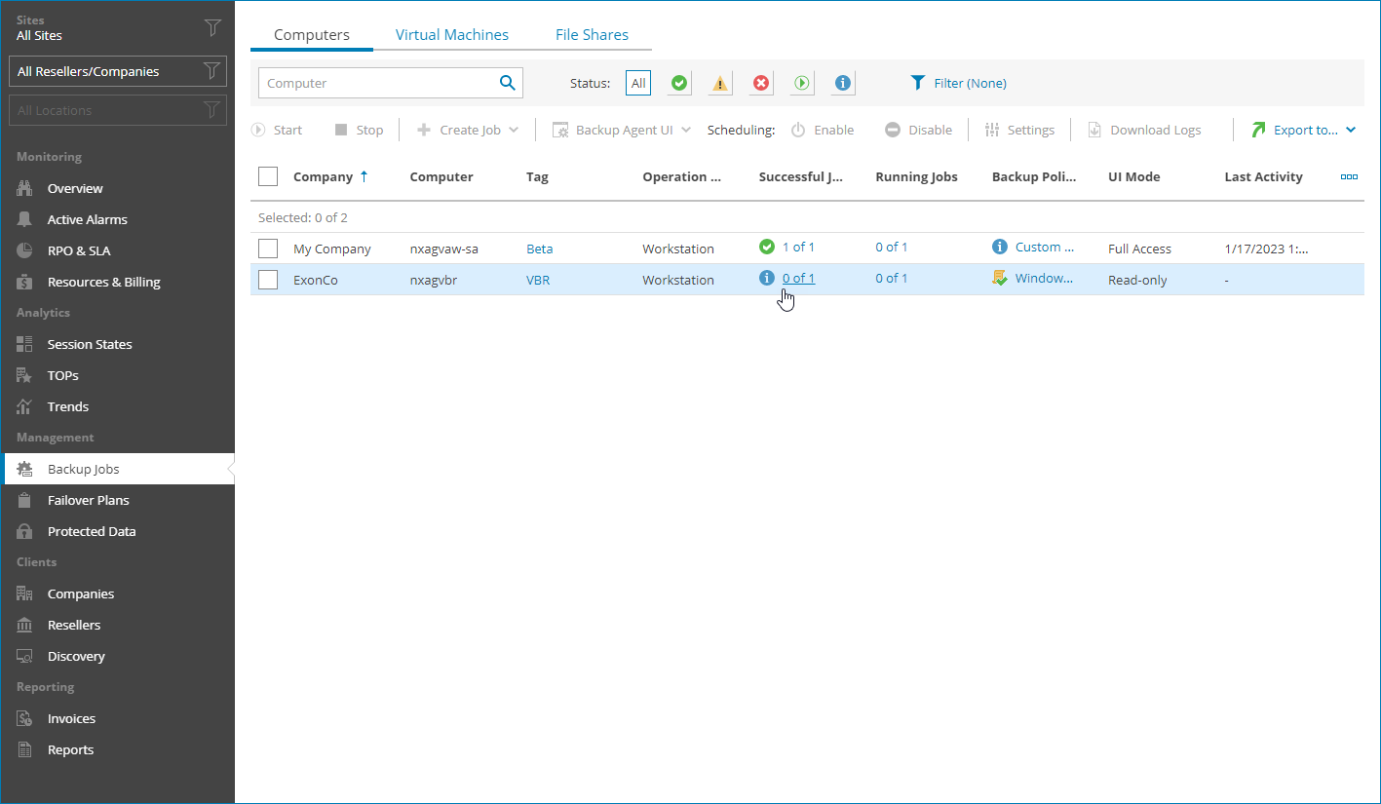The width and height of the screenshot is (1381, 804).
Task: Click the info status filter icon
Action: pyautogui.click(x=842, y=83)
